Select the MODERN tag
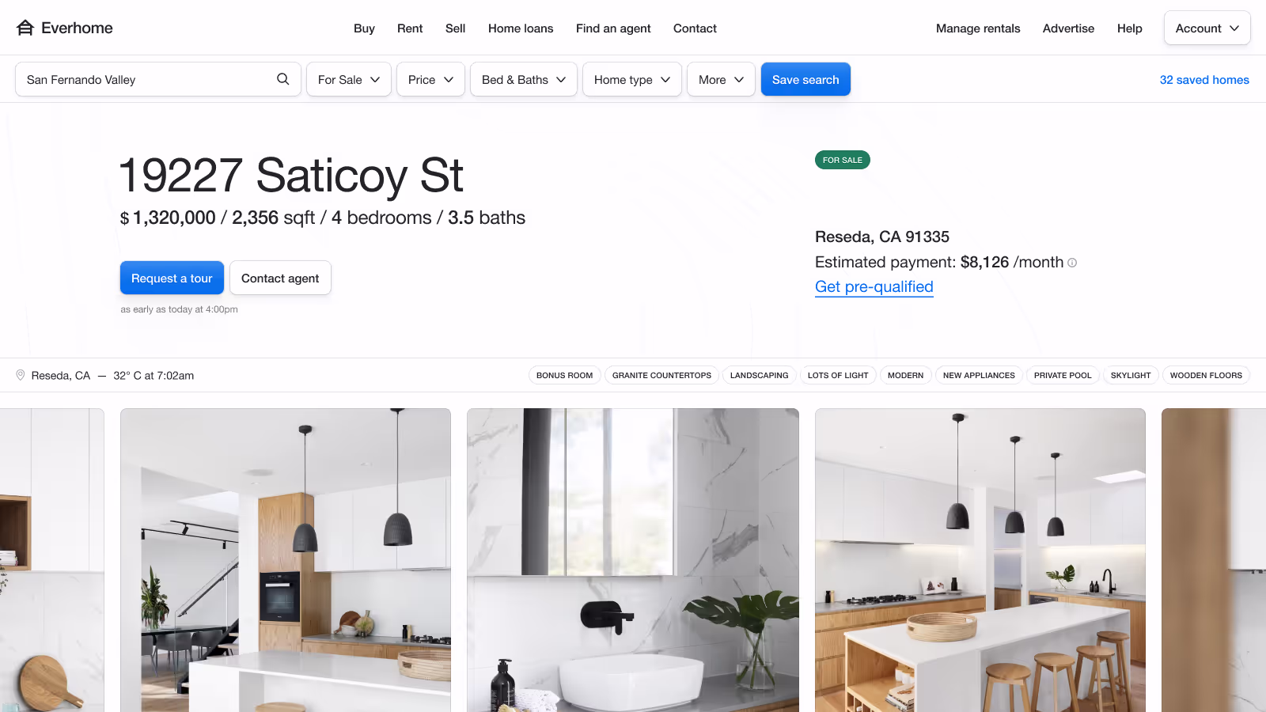 pyautogui.click(x=906, y=375)
